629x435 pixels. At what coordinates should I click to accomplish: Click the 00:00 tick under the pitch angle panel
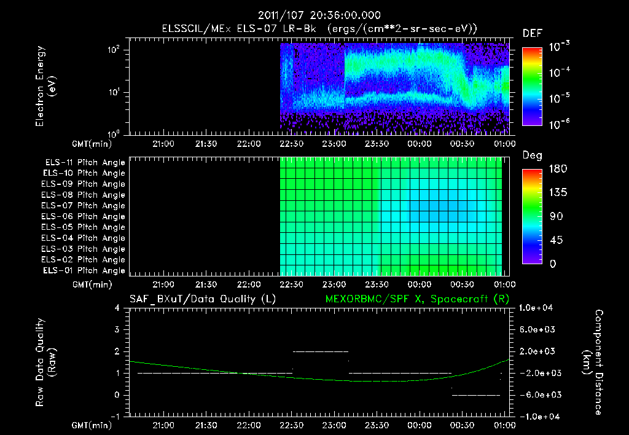(x=419, y=284)
